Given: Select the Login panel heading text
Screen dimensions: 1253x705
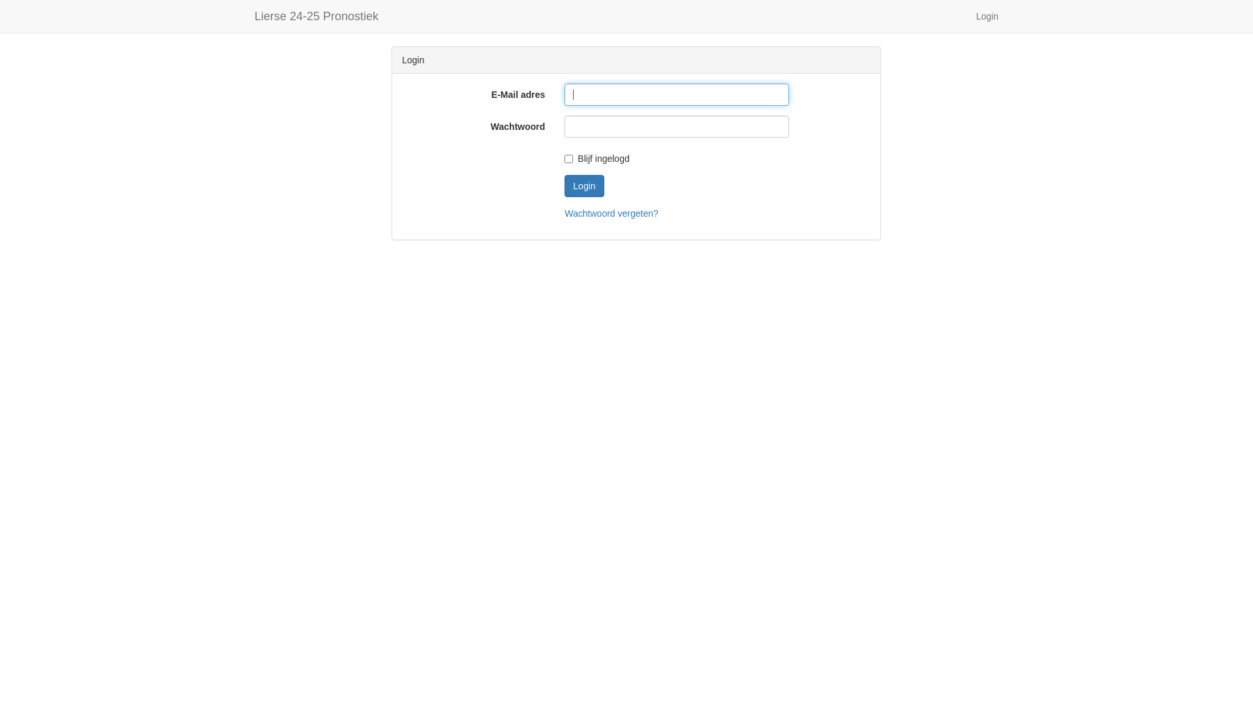Looking at the screenshot, I should 413,60.
